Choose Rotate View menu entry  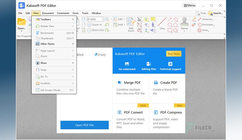coord(54,26)
